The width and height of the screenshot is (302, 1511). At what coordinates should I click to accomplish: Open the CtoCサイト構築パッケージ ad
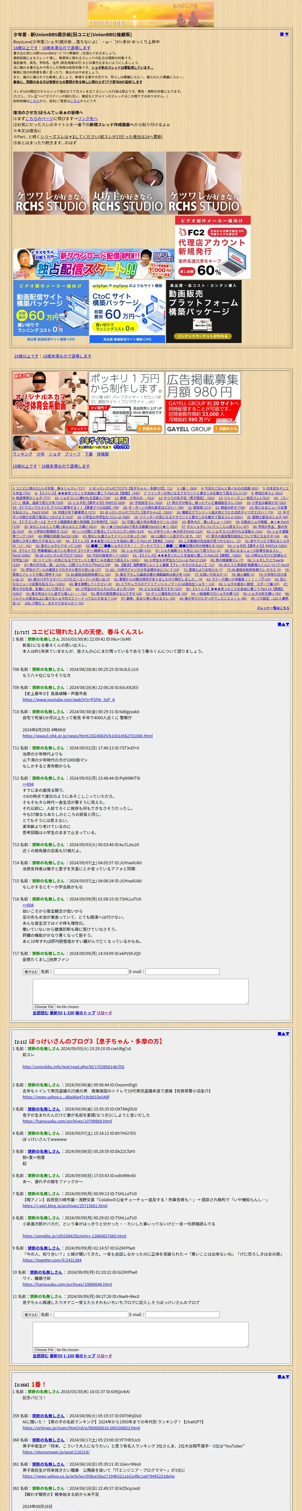pos(127,312)
